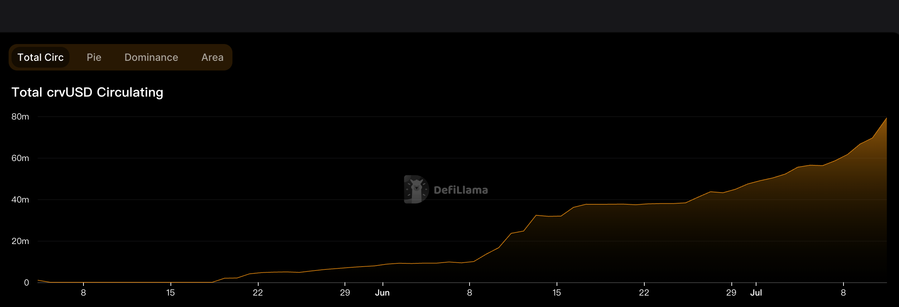
Task: Open the Dominance view tab
Action: tap(151, 57)
